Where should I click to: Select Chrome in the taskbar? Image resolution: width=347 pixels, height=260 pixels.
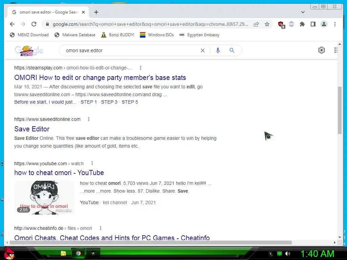coord(78,253)
